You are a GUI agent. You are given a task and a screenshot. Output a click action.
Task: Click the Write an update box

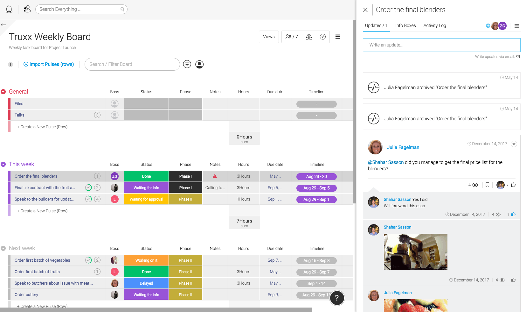[441, 45]
